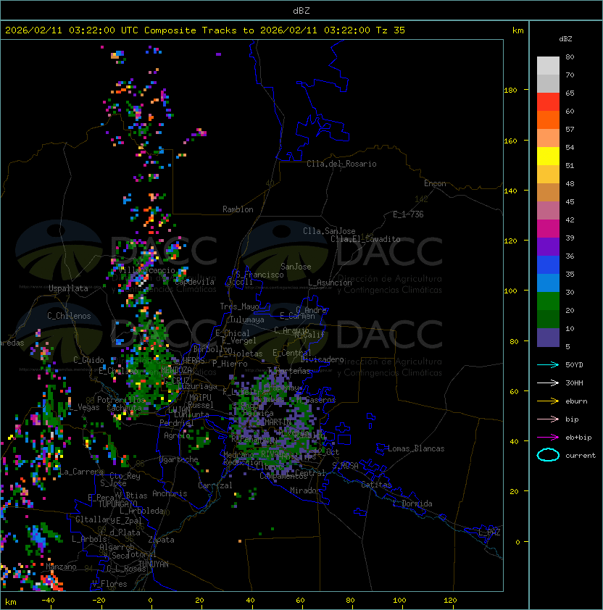Click the dBZ title at the top

[x=301, y=10]
